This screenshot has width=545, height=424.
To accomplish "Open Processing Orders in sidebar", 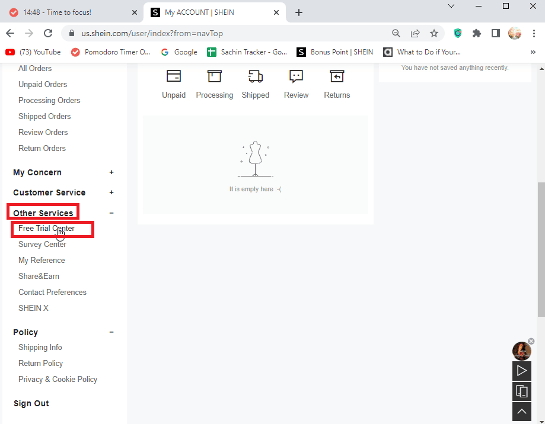I will point(49,100).
